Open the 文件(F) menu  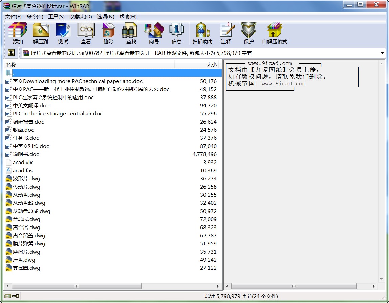coord(14,17)
